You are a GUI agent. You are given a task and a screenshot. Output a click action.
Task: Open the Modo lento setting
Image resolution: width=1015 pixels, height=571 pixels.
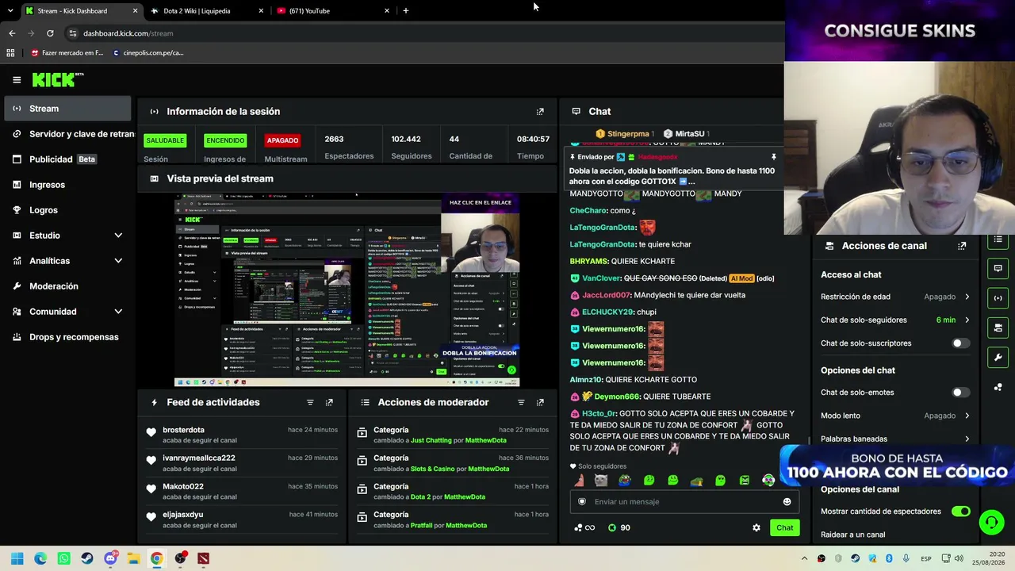(895, 416)
